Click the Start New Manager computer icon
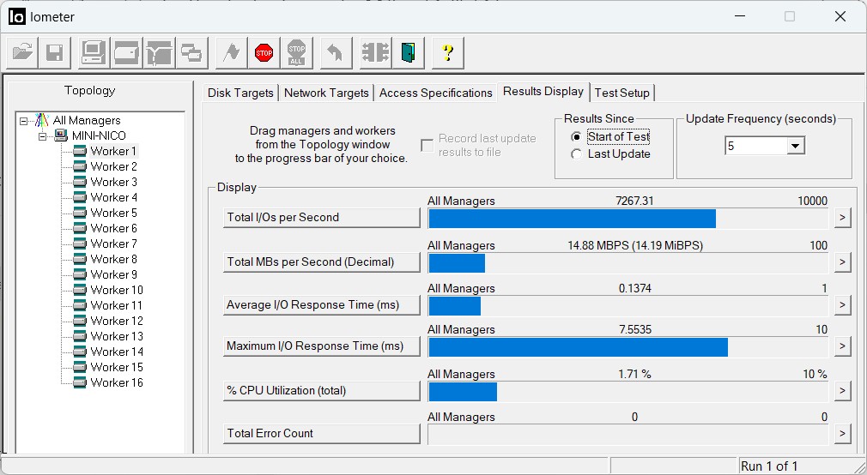This screenshot has width=867, height=475. (93, 53)
